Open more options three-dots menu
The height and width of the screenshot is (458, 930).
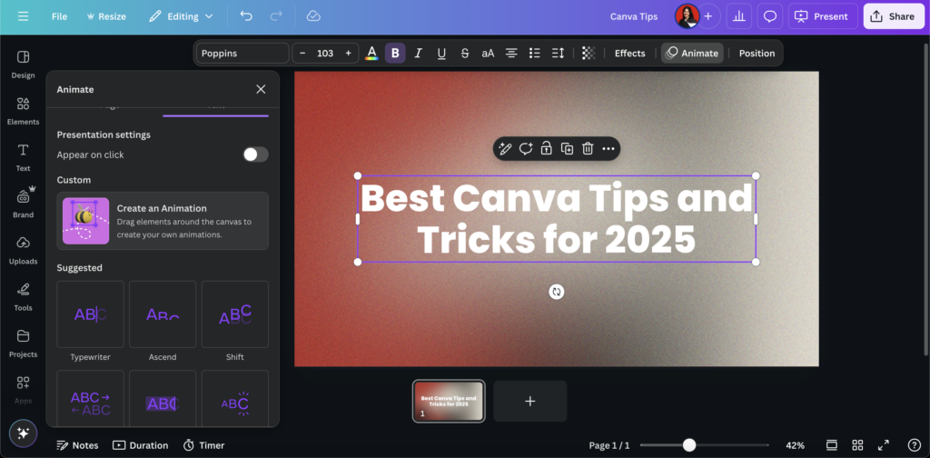tap(608, 148)
